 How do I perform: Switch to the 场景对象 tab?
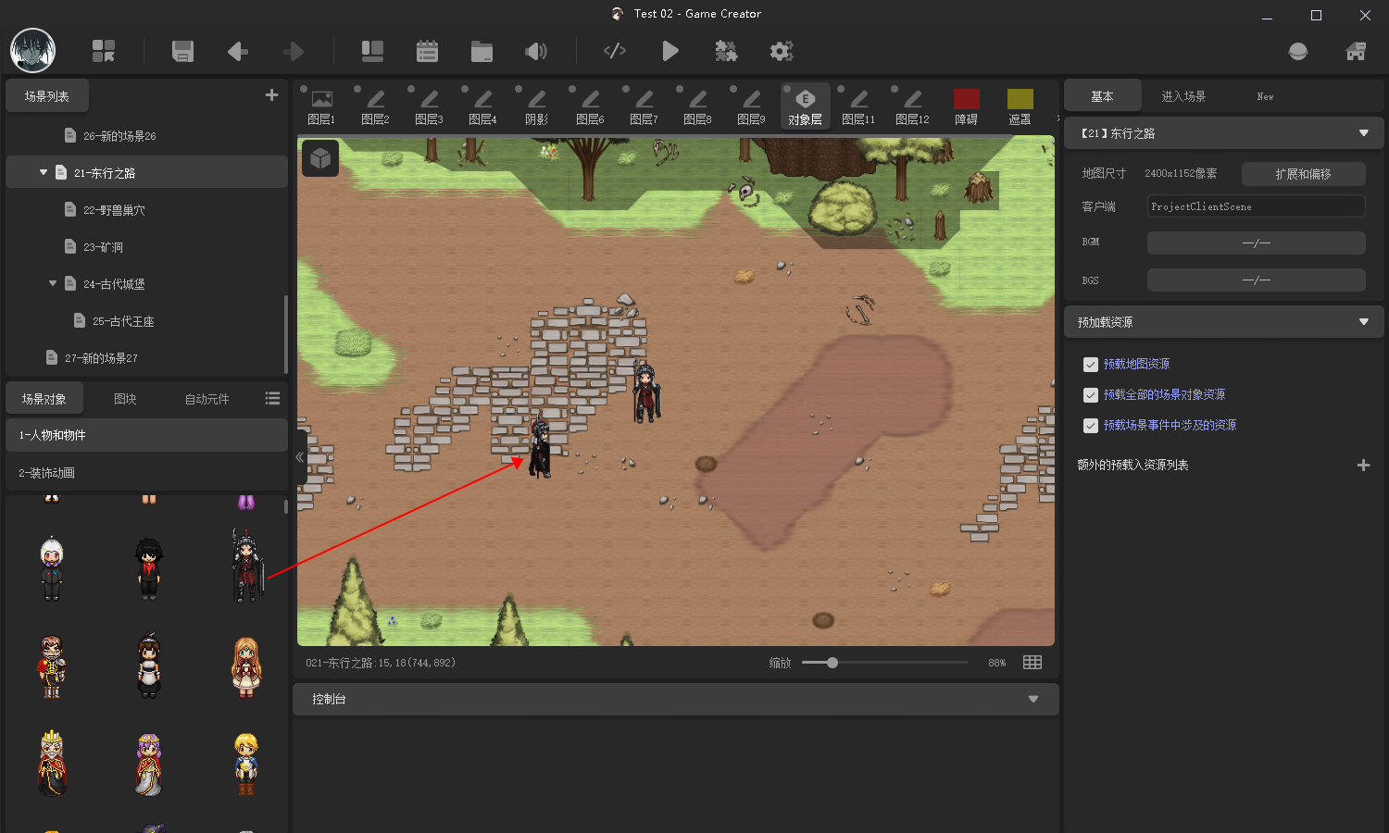pyautogui.click(x=44, y=399)
